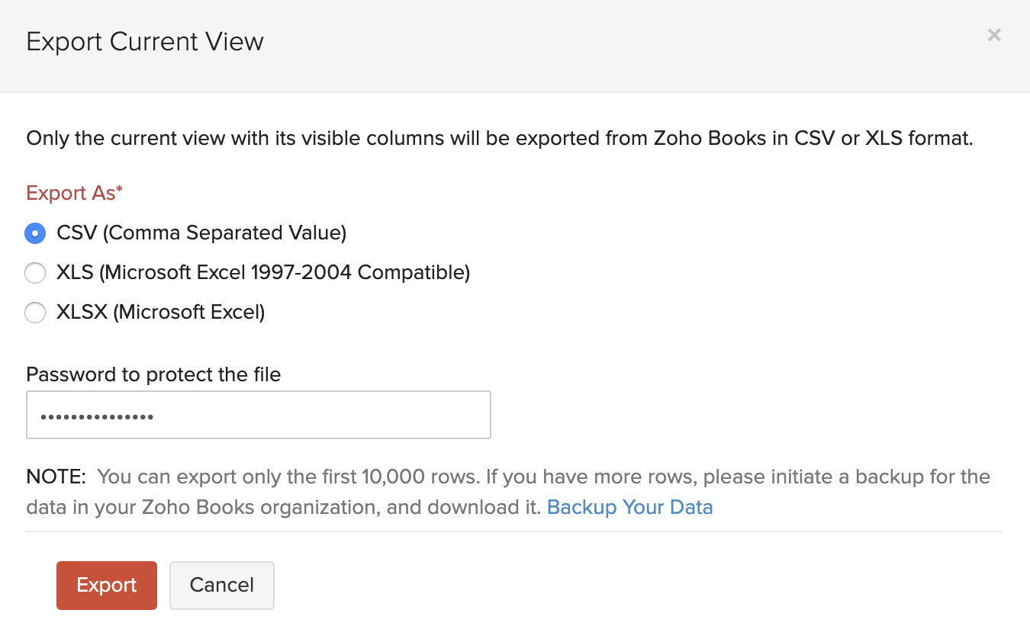
Task: Close the Export Current View dialog
Action: (x=994, y=35)
